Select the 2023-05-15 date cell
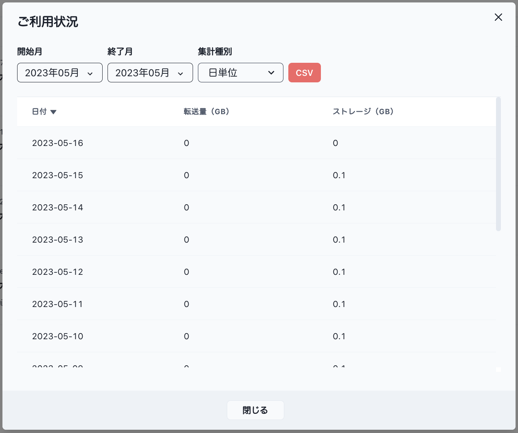The image size is (518, 433). click(57, 175)
